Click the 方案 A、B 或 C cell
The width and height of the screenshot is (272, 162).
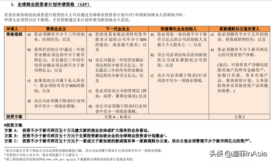coord(117,117)
